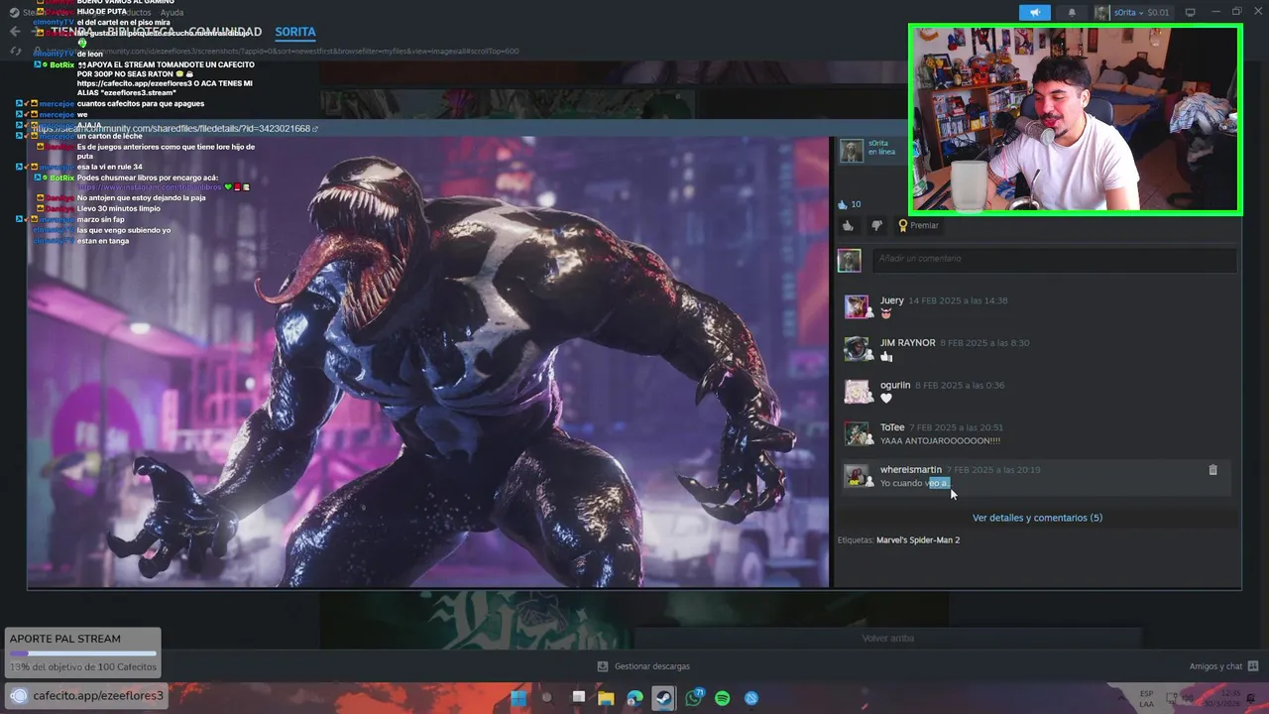
Task: Open Steam from the taskbar
Action: 664,698
